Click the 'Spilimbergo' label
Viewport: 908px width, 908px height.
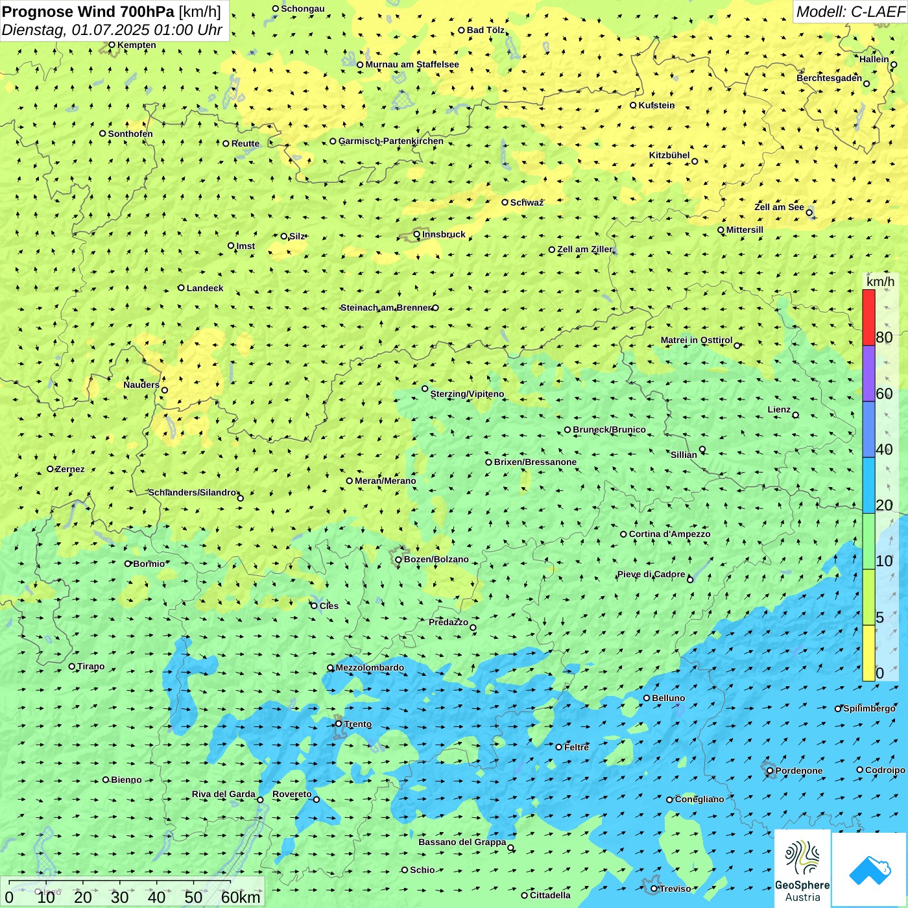pos(869,708)
